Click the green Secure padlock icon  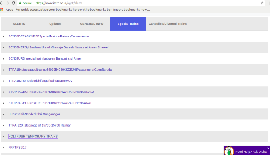coord(20,3)
